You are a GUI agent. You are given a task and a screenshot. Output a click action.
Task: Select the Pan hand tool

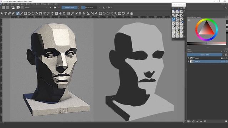click(x=131, y=14)
